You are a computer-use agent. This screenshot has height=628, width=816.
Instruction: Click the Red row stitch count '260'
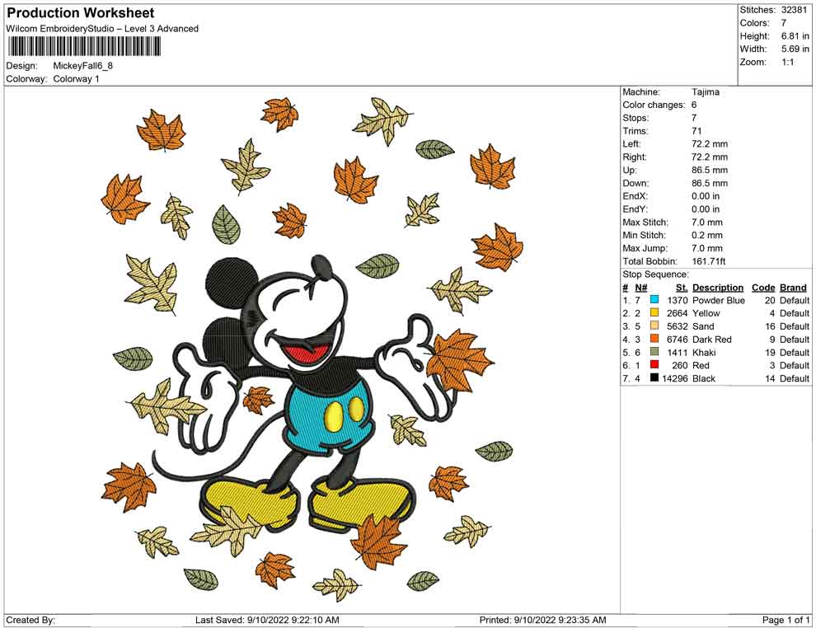[x=680, y=365]
